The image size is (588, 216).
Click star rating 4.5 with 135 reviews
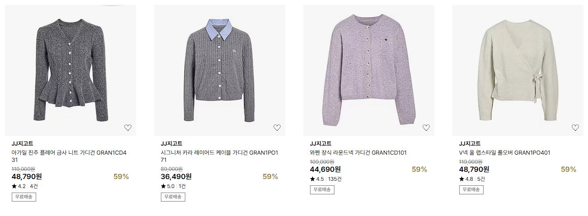[x=317, y=179]
